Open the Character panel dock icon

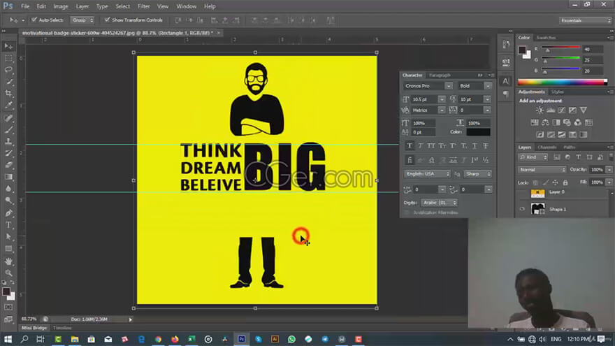coord(506,81)
